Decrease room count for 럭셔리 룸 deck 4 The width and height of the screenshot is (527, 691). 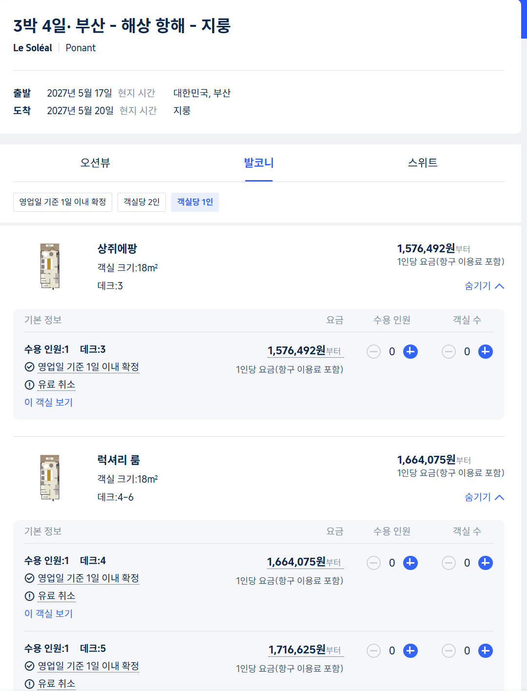[449, 563]
